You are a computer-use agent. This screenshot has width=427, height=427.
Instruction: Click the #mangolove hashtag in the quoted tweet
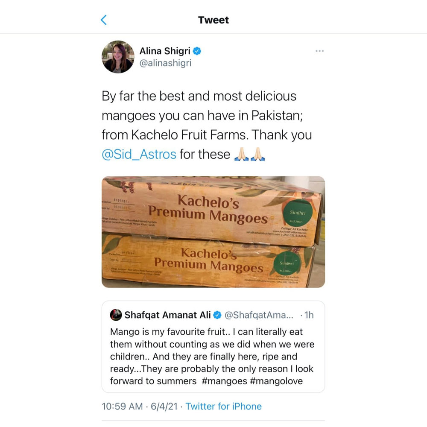coord(277,381)
